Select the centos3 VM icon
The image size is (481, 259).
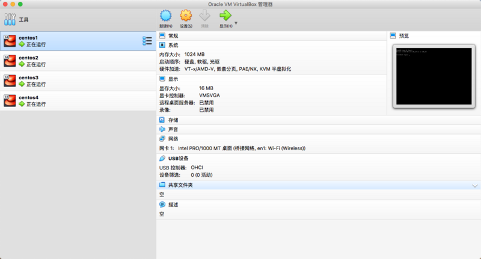[x=10, y=81]
